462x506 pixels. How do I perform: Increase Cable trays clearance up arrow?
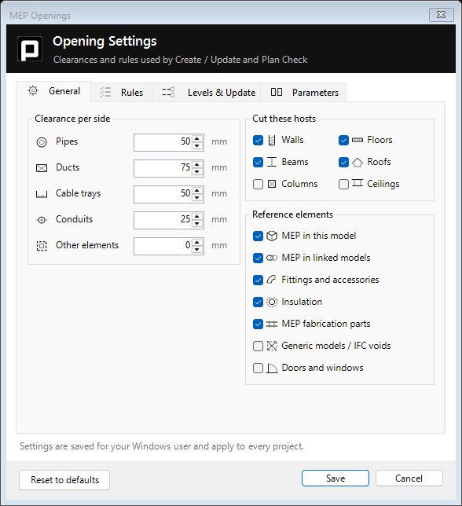click(197, 190)
